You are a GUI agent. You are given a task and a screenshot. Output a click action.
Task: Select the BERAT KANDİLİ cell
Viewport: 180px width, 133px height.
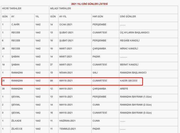pyautogui.click(x=148, y=66)
